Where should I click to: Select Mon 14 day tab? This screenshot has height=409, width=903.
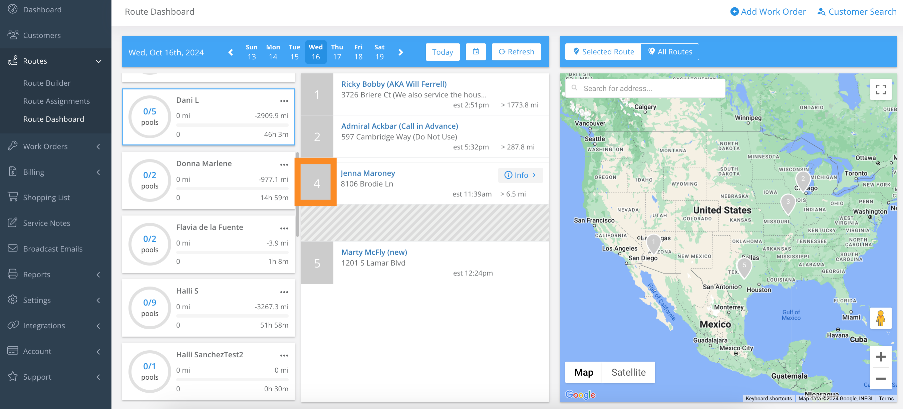point(273,52)
